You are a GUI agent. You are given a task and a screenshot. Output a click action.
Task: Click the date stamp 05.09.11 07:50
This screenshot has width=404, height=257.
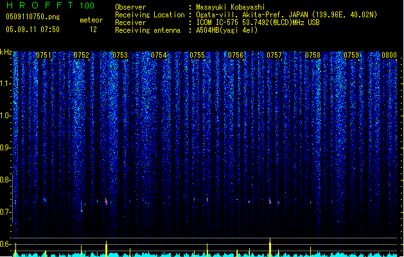(33, 30)
